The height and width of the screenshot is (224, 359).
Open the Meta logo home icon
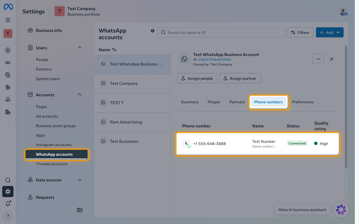coord(8,7)
